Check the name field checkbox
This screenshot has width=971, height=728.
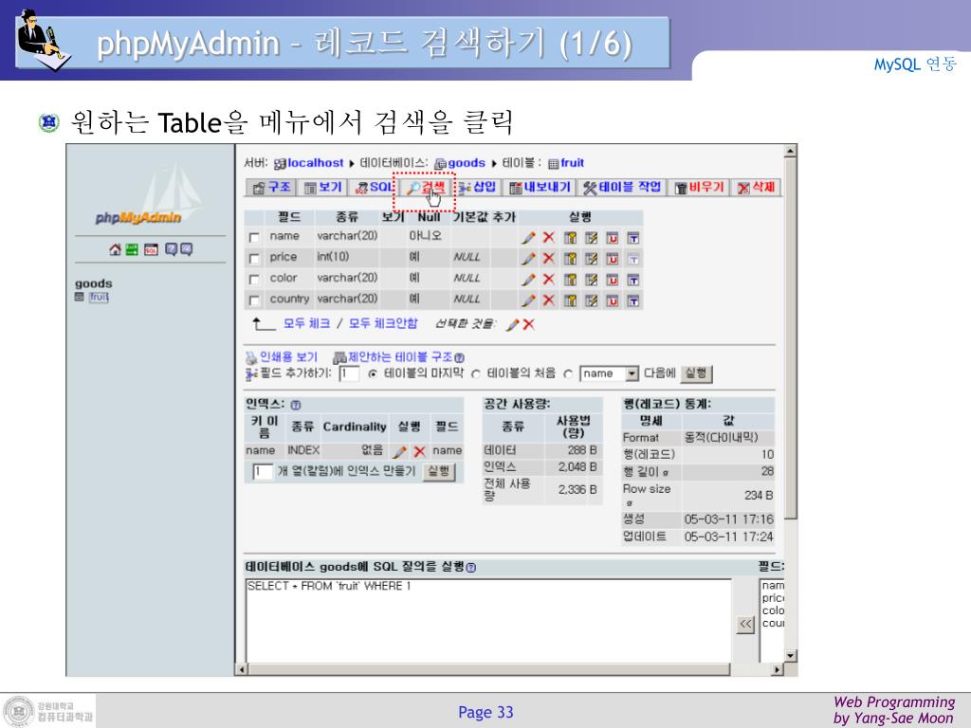click(254, 238)
